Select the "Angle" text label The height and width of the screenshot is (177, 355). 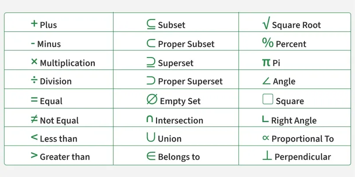[284, 82]
